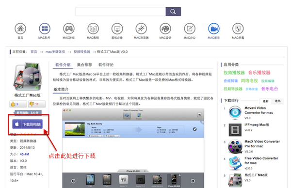Screen dimensions: 291x188
Task: Focus the search input field
Action: tap(120, 12)
